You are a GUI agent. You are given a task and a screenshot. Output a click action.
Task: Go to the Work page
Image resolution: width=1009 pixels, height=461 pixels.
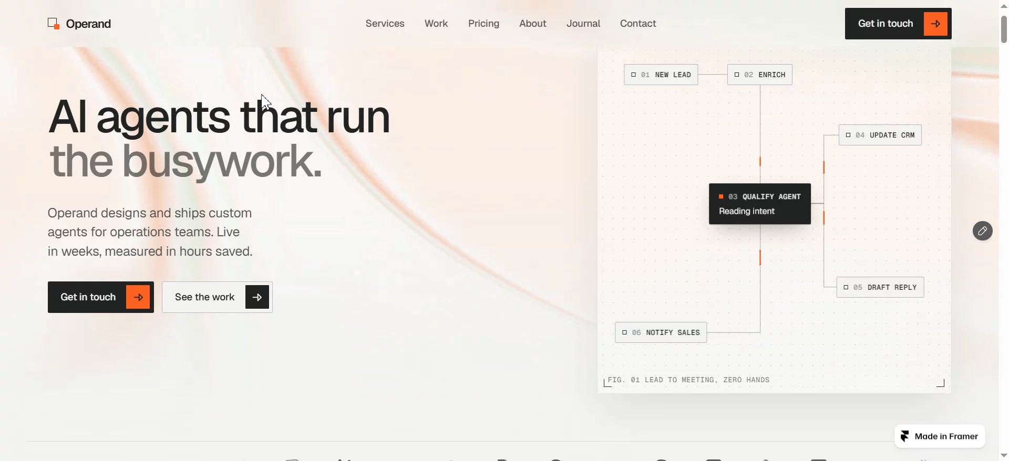(436, 24)
